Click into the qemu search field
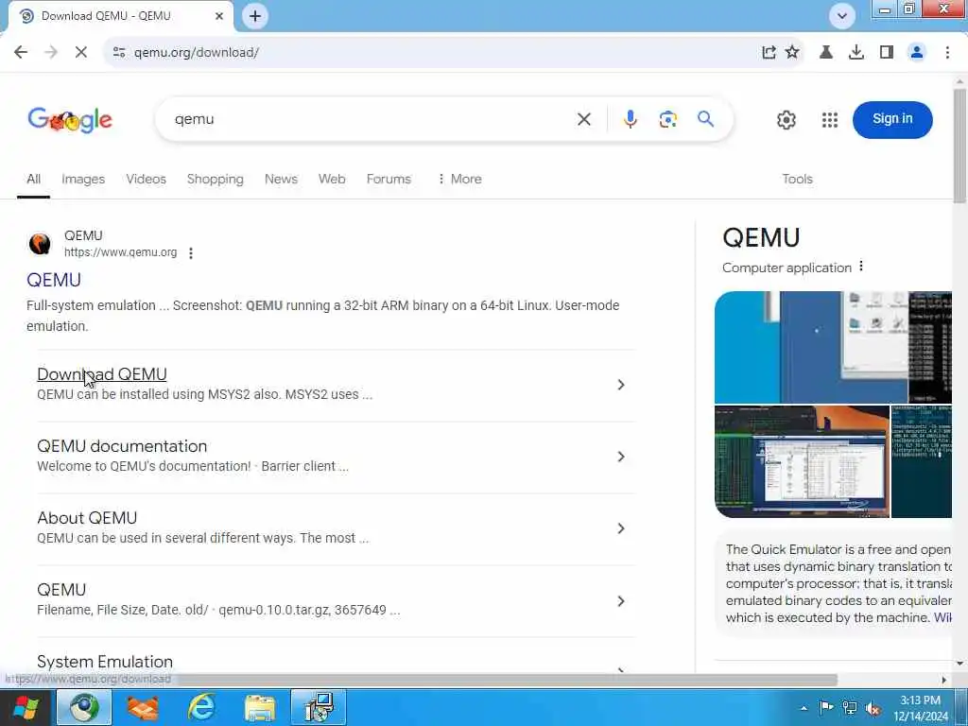 click(x=371, y=119)
